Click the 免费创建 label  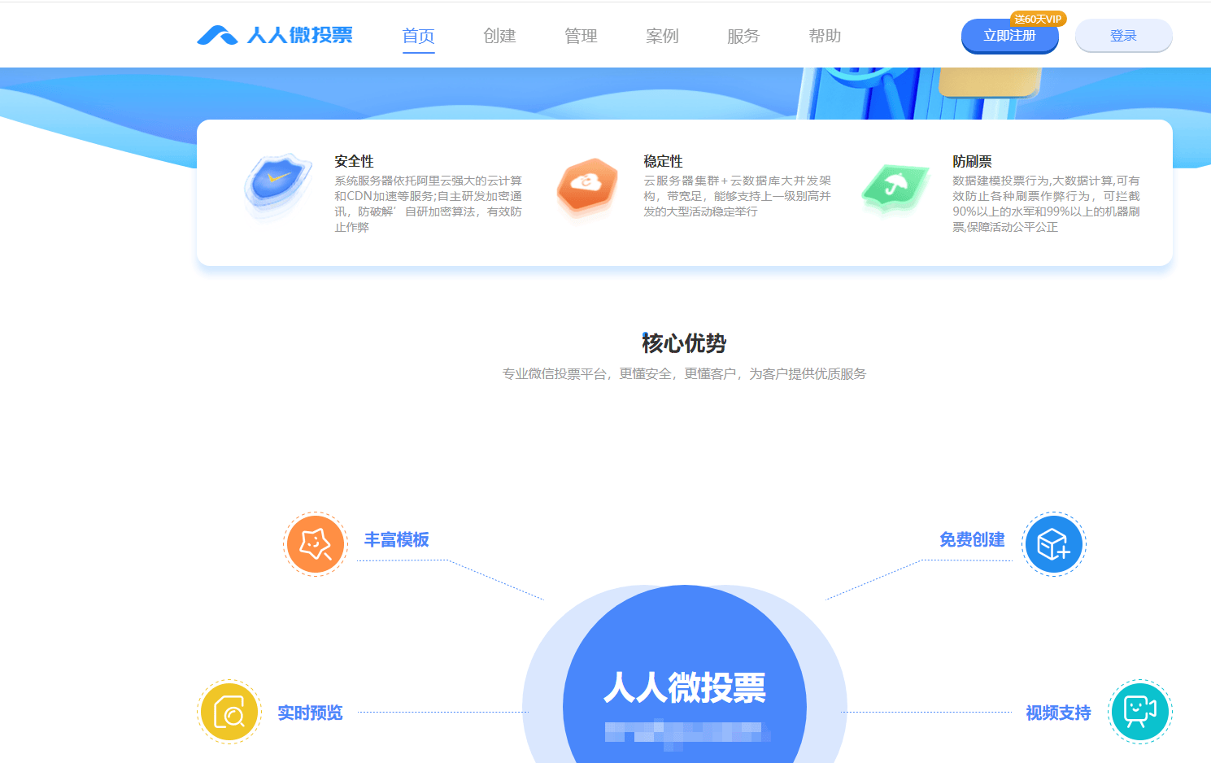coord(972,539)
